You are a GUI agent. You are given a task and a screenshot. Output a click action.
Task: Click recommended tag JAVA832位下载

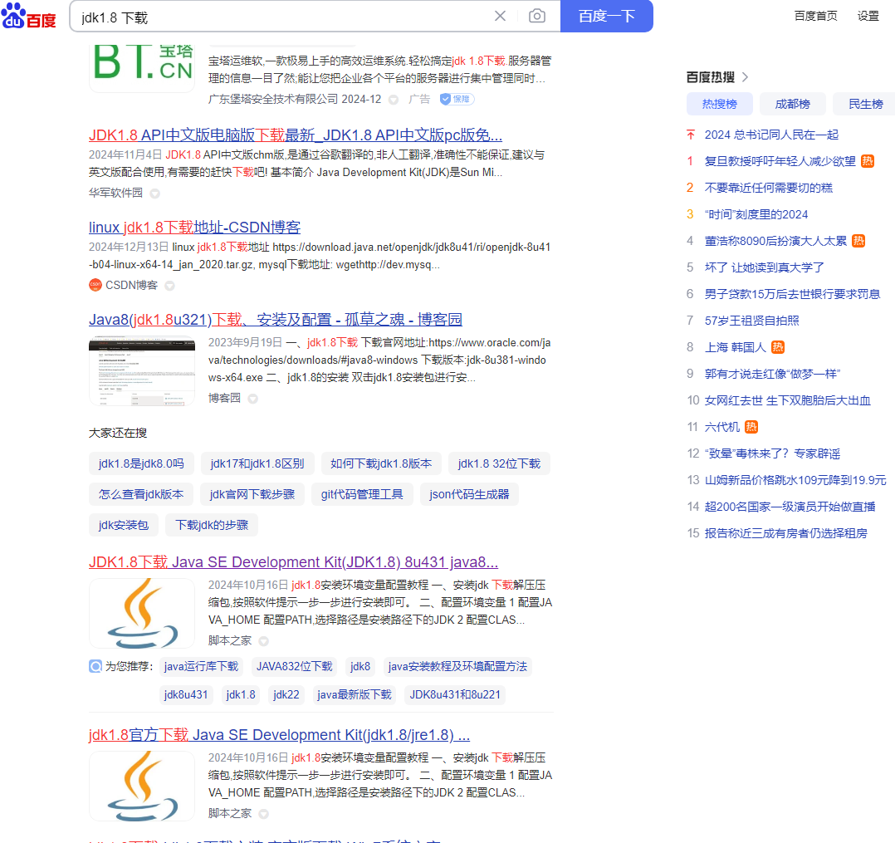pos(294,666)
